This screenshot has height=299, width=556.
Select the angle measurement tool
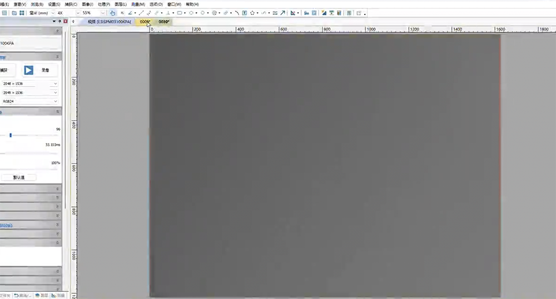coord(130,13)
